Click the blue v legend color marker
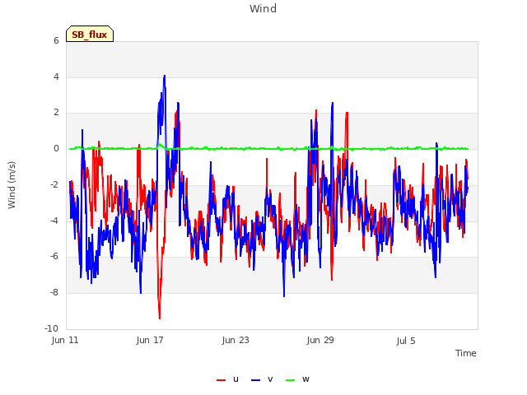Viewport: 527px width, 395px height. coord(256,380)
